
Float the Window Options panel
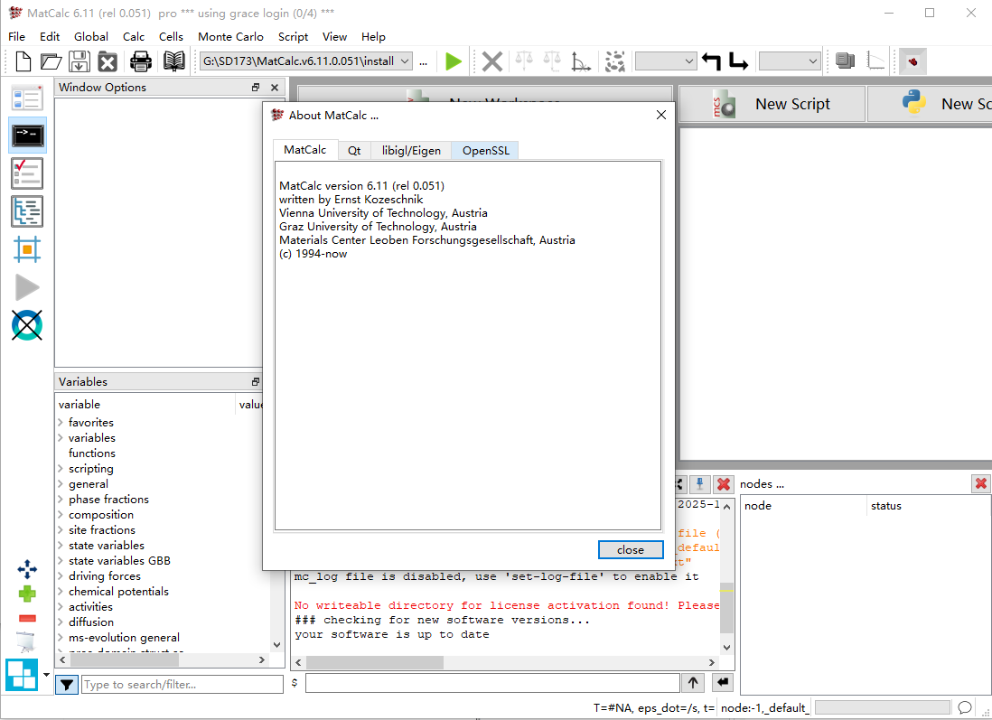pyautogui.click(x=256, y=88)
